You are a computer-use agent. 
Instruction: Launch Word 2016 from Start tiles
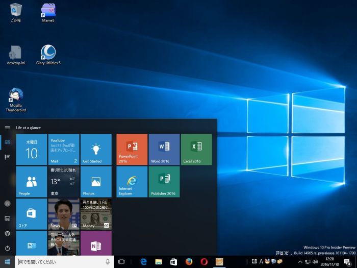tap(164, 149)
